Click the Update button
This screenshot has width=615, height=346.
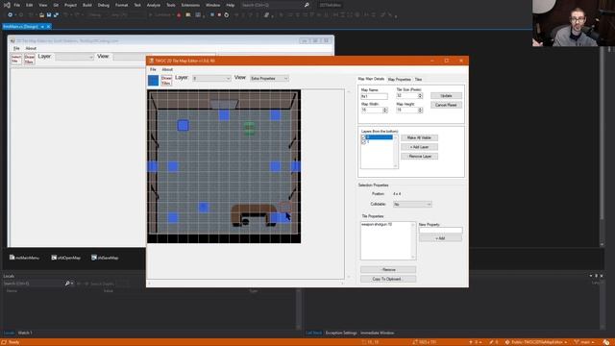446,96
